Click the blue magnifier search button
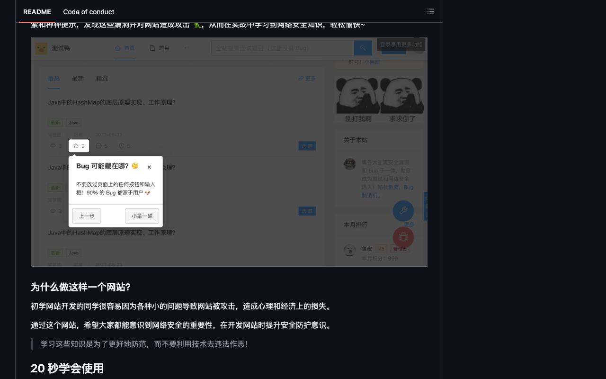This screenshot has width=606, height=379. 363,48
